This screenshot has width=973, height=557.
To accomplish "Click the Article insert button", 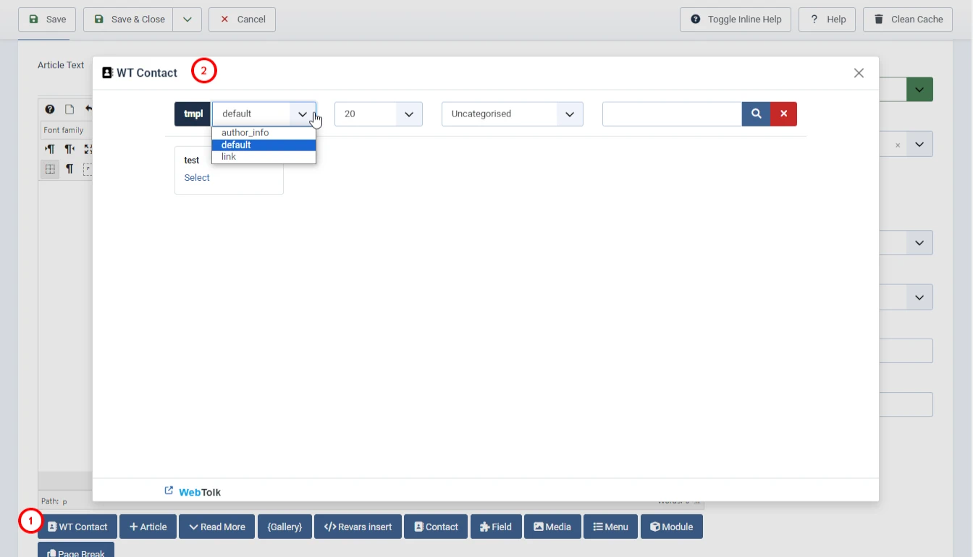I will pos(148,527).
